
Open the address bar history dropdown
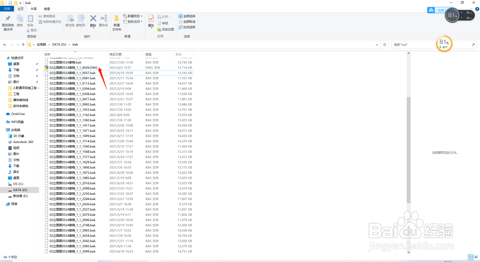(x=377, y=45)
